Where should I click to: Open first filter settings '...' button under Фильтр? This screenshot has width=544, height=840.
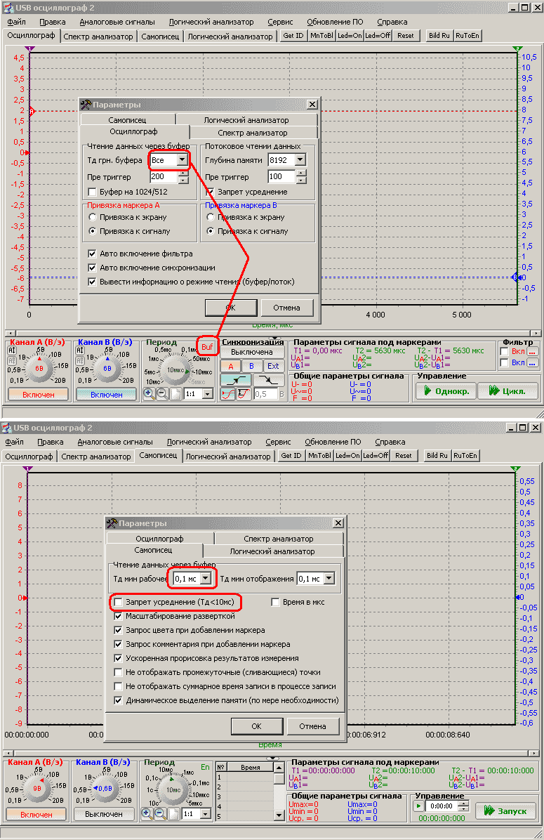(x=531, y=352)
